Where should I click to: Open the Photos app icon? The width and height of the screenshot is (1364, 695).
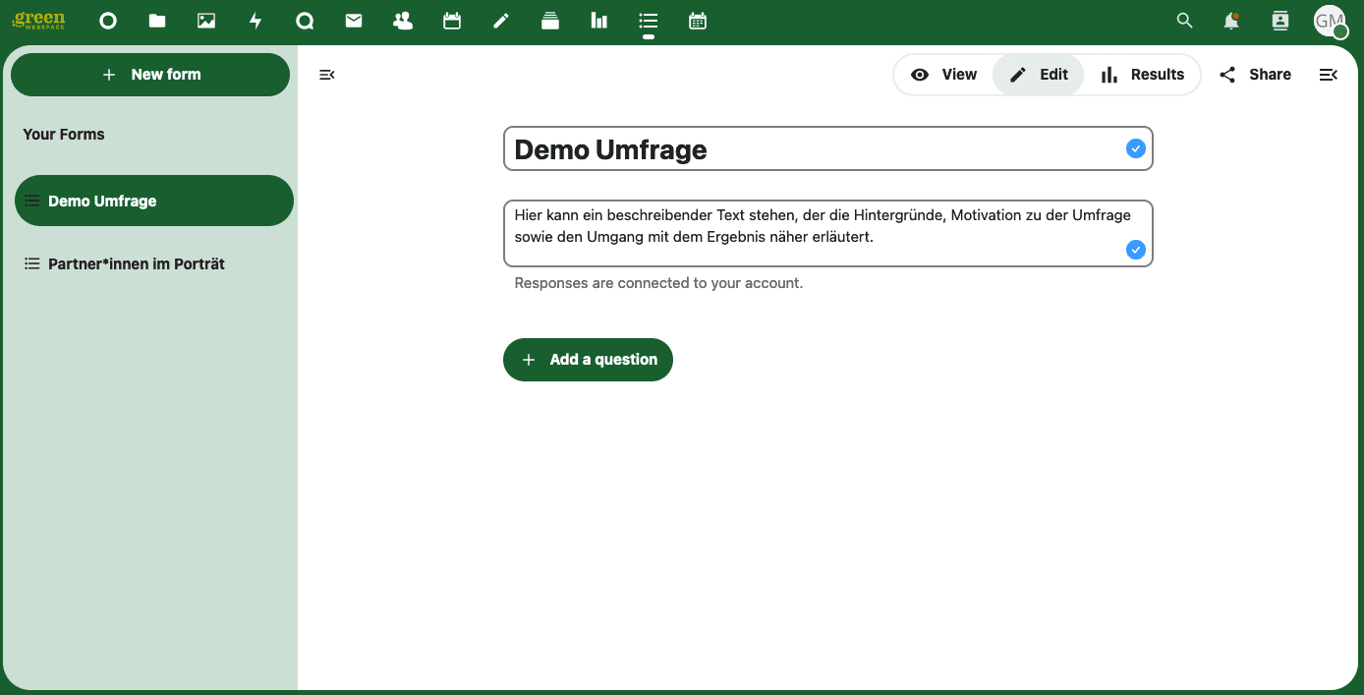(206, 21)
